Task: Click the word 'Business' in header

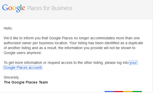Action: 62,8
